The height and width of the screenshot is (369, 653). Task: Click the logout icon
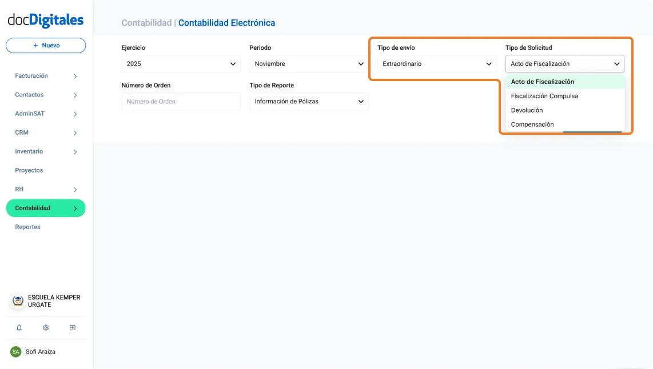pos(72,327)
